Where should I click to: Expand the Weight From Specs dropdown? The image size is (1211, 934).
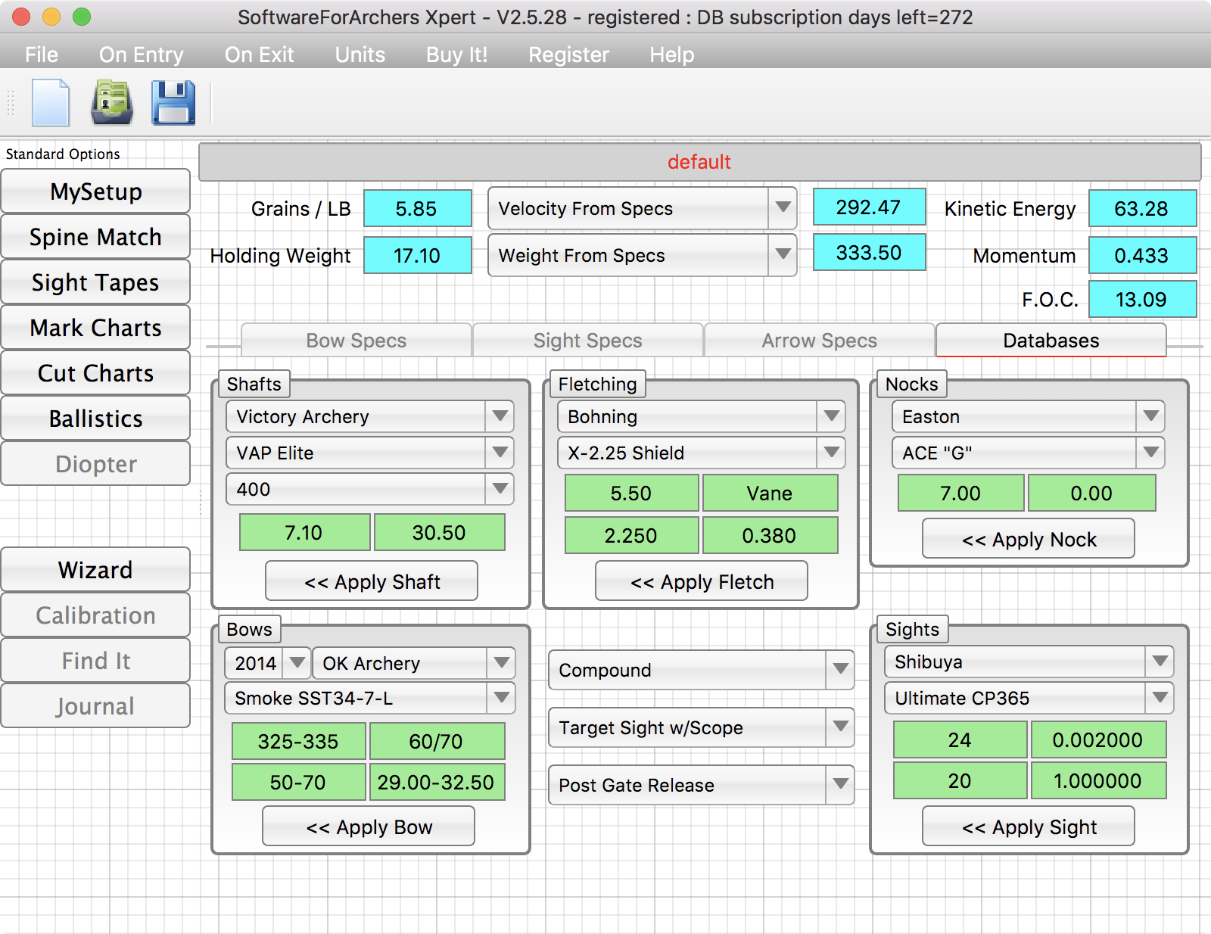(642, 255)
